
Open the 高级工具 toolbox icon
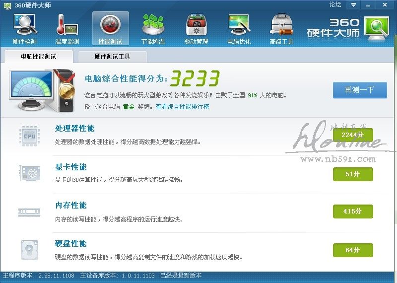coord(281,24)
